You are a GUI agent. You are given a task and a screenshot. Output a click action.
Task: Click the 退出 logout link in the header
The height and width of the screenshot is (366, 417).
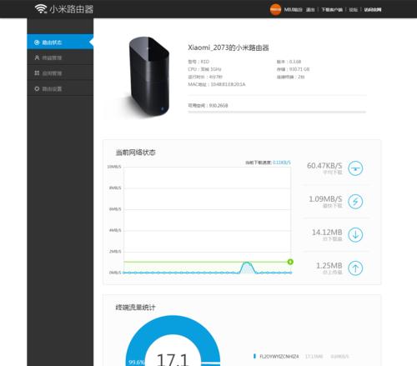310,10
